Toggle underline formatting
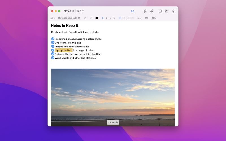The image size is (226, 141). (110, 18)
